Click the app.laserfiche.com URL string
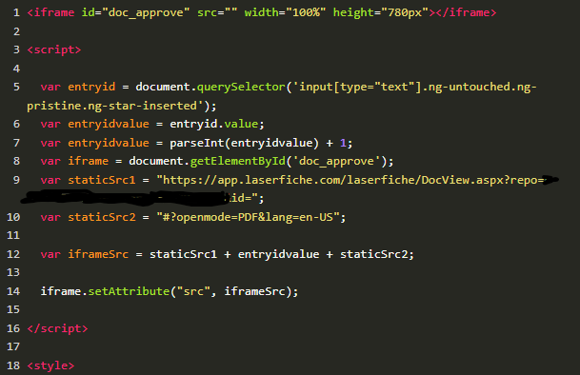580x375 pixels. pos(350,180)
